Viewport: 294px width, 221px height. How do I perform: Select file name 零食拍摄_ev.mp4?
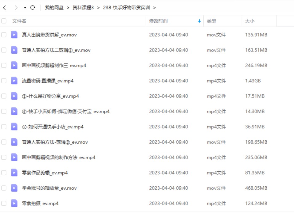click(40, 204)
